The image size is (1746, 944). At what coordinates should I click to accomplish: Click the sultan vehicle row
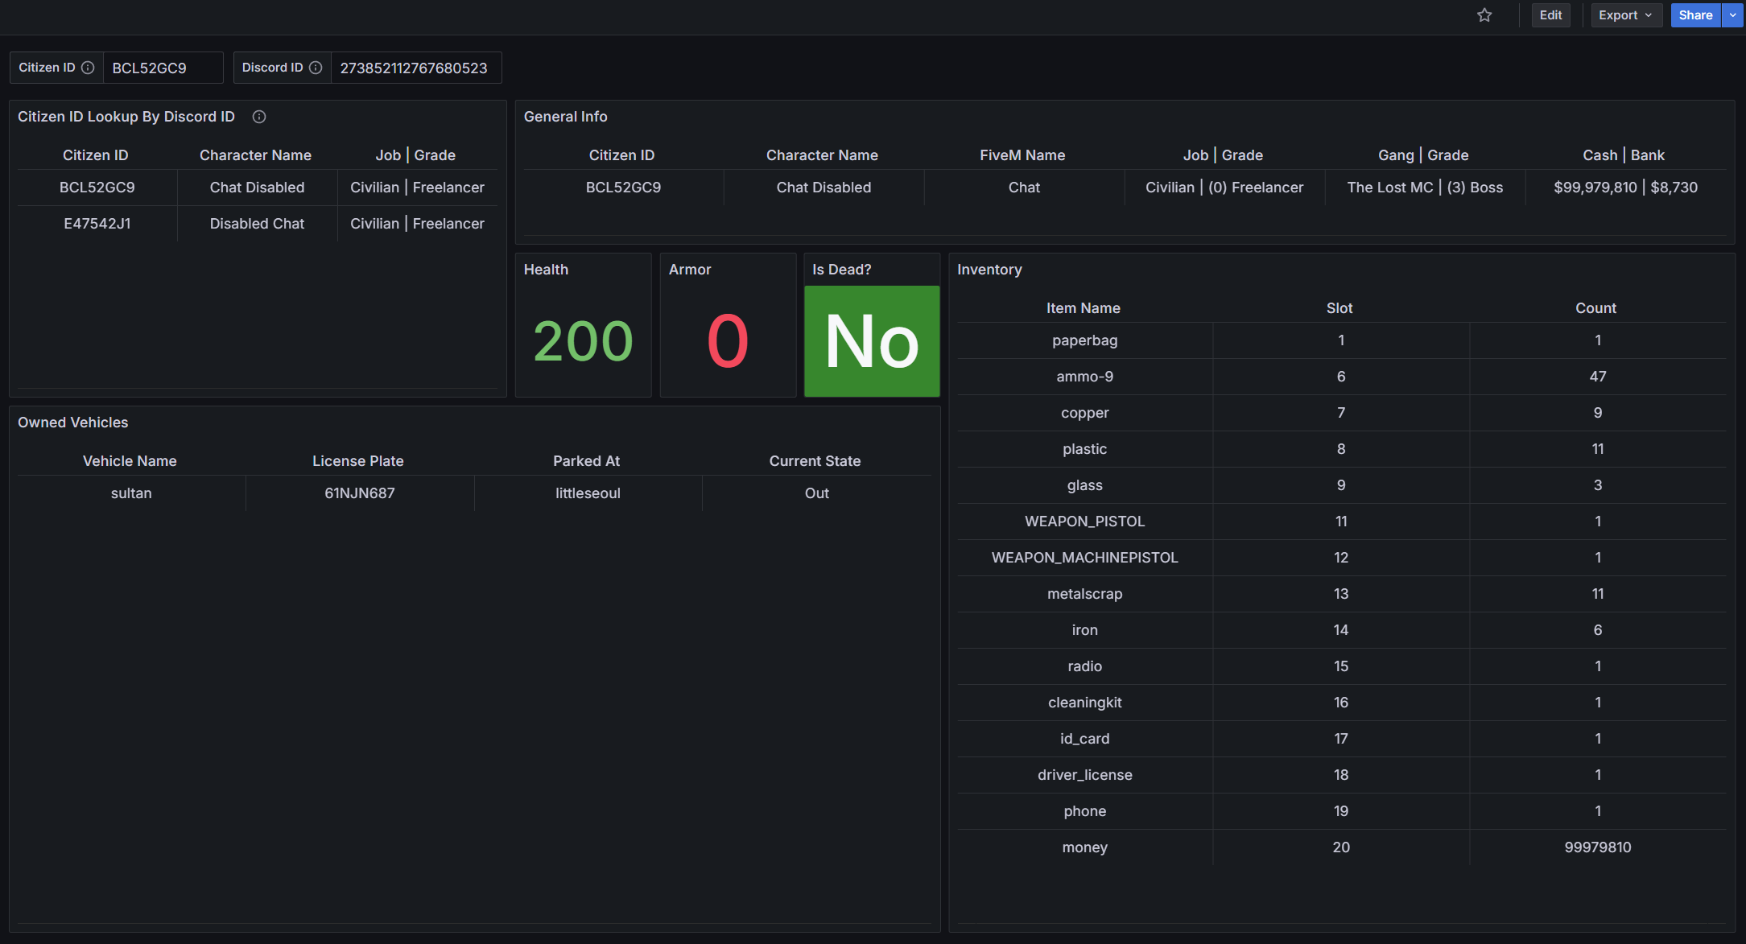pos(131,493)
